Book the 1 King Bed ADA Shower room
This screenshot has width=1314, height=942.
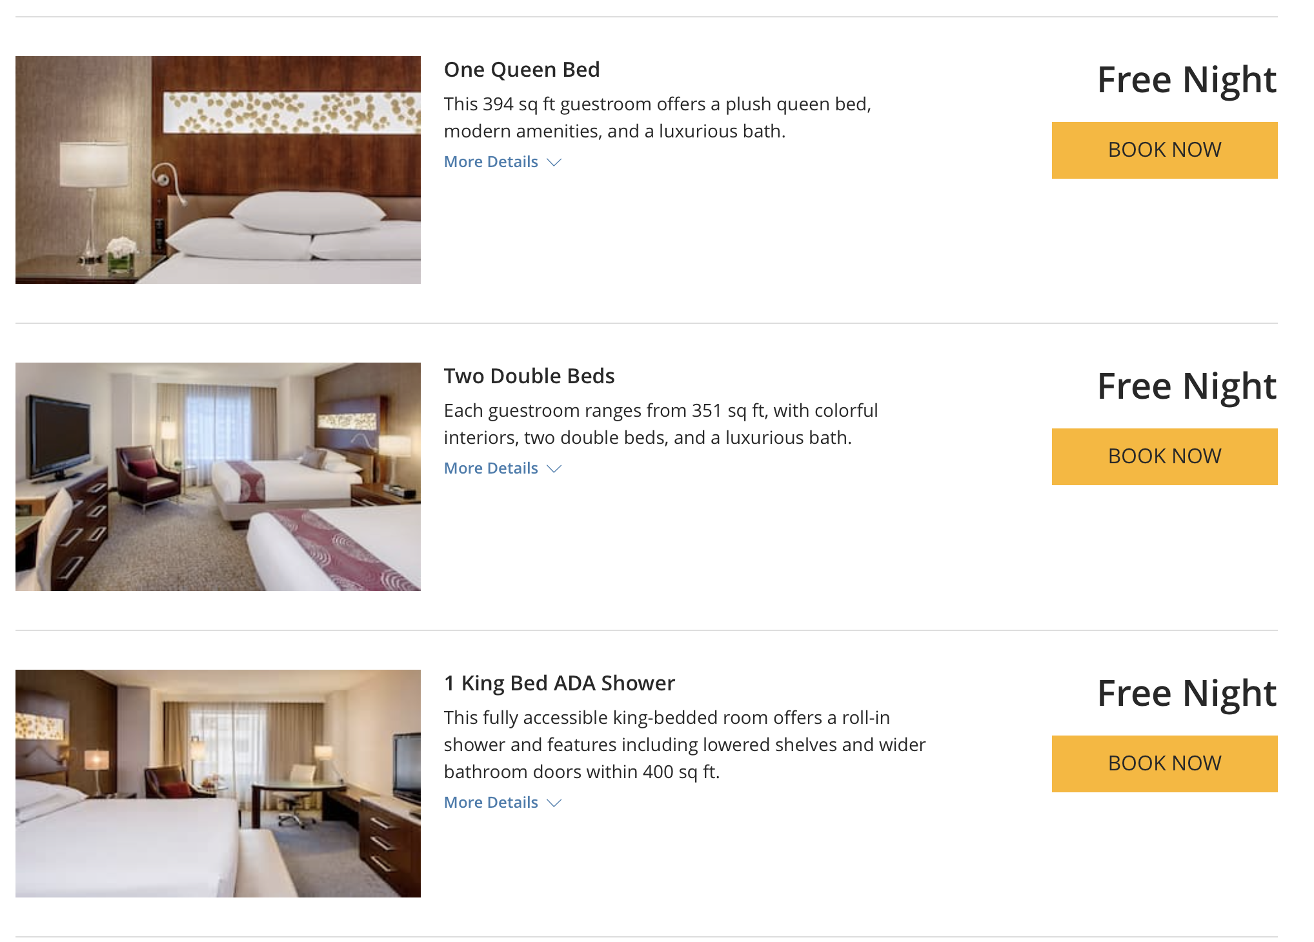tap(1164, 763)
